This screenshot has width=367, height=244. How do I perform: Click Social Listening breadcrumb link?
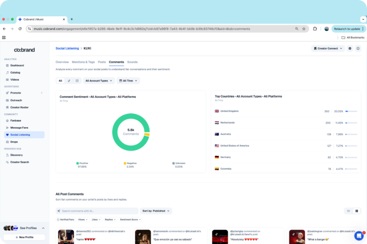coord(67,48)
